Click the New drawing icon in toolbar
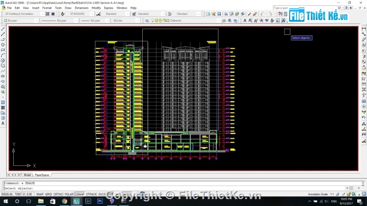Viewport: 367px width, 206px height. [x=208, y=14]
